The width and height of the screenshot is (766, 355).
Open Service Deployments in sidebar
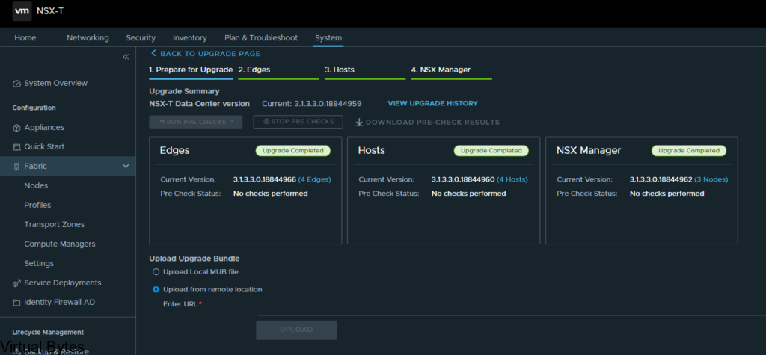[63, 283]
